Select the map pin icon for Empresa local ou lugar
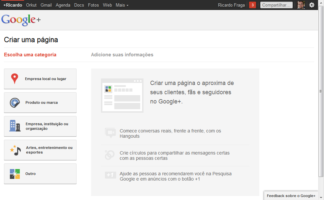This screenshot has height=200, width=324. [14, 79]
